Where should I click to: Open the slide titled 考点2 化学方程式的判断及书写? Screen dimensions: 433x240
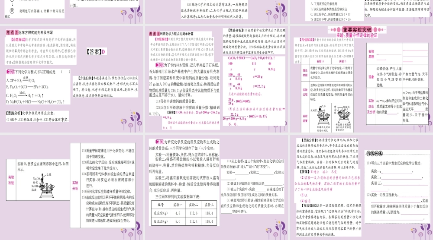tap(71, 79)
